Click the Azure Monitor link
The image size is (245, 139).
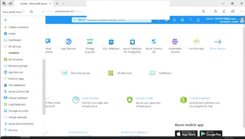90,98
